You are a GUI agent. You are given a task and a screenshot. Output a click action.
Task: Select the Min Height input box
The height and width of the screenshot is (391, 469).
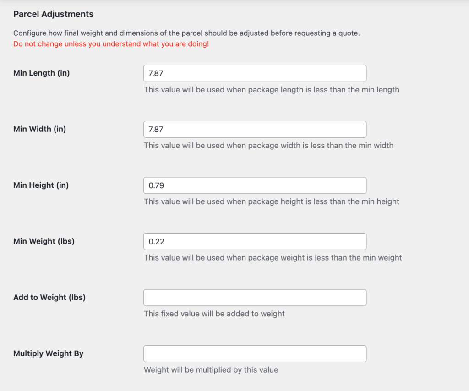[255, 185]
